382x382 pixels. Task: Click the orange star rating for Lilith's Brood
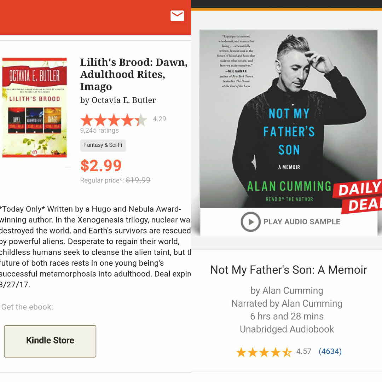coord(114,120)
